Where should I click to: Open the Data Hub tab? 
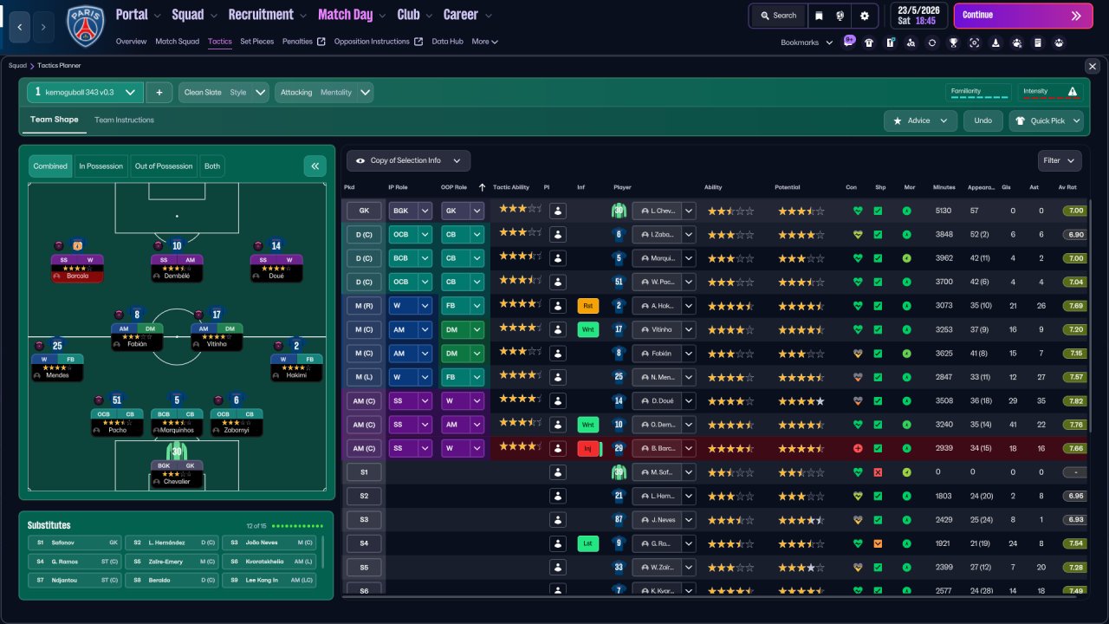point(448,42)
